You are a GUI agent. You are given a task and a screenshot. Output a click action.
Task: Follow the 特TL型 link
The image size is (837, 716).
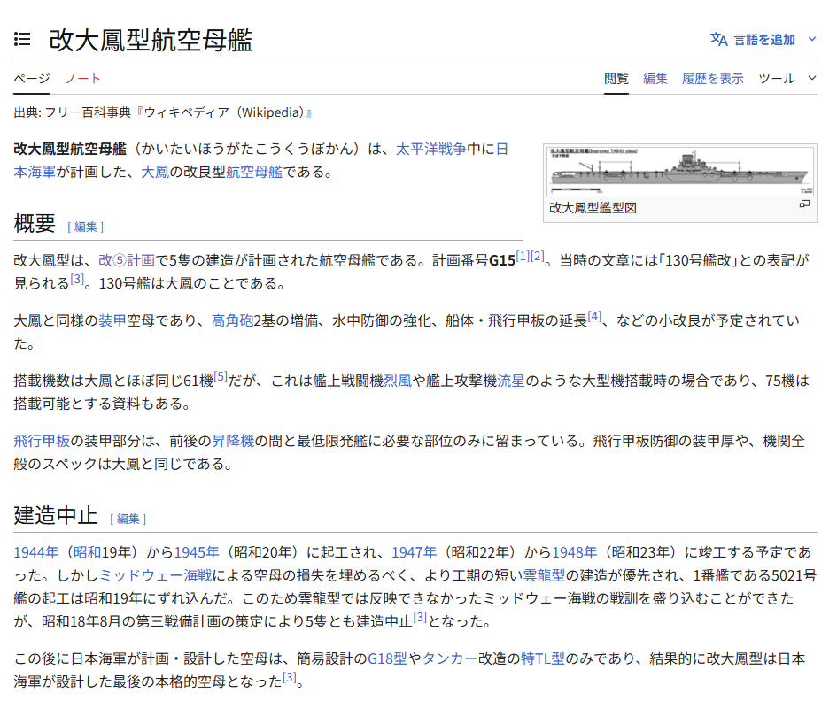(541, 658)
